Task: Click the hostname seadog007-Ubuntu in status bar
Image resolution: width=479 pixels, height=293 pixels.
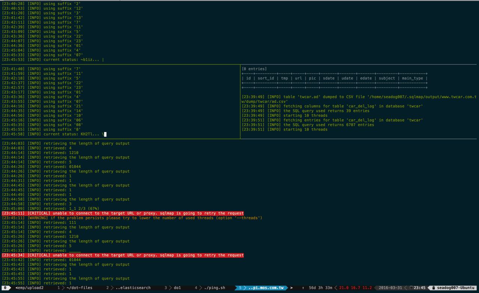Action: (x=456, y=288)
